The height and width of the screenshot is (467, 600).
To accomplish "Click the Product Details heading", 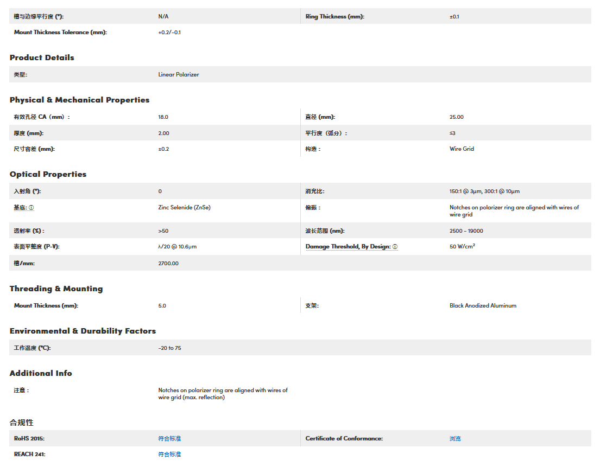I will point(42,57).
